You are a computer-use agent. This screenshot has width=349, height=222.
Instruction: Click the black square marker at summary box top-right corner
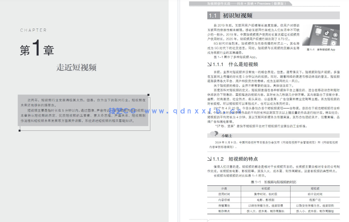point(148,95)
